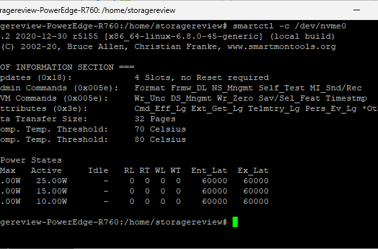Click the INFORMATION SECTION heading line
This screenshot has height=249, width=378.
point(67,67)
